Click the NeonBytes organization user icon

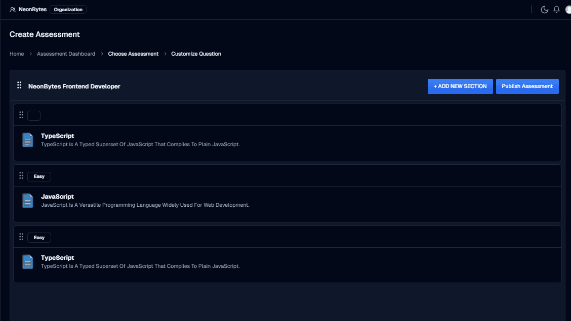point(13,10)
